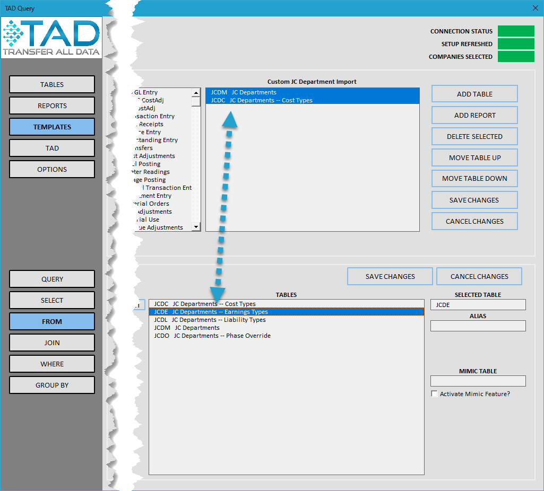Screen dimensions: 544x491
Task: Open the TABLES section in sidebar
Action: point(52,84)
